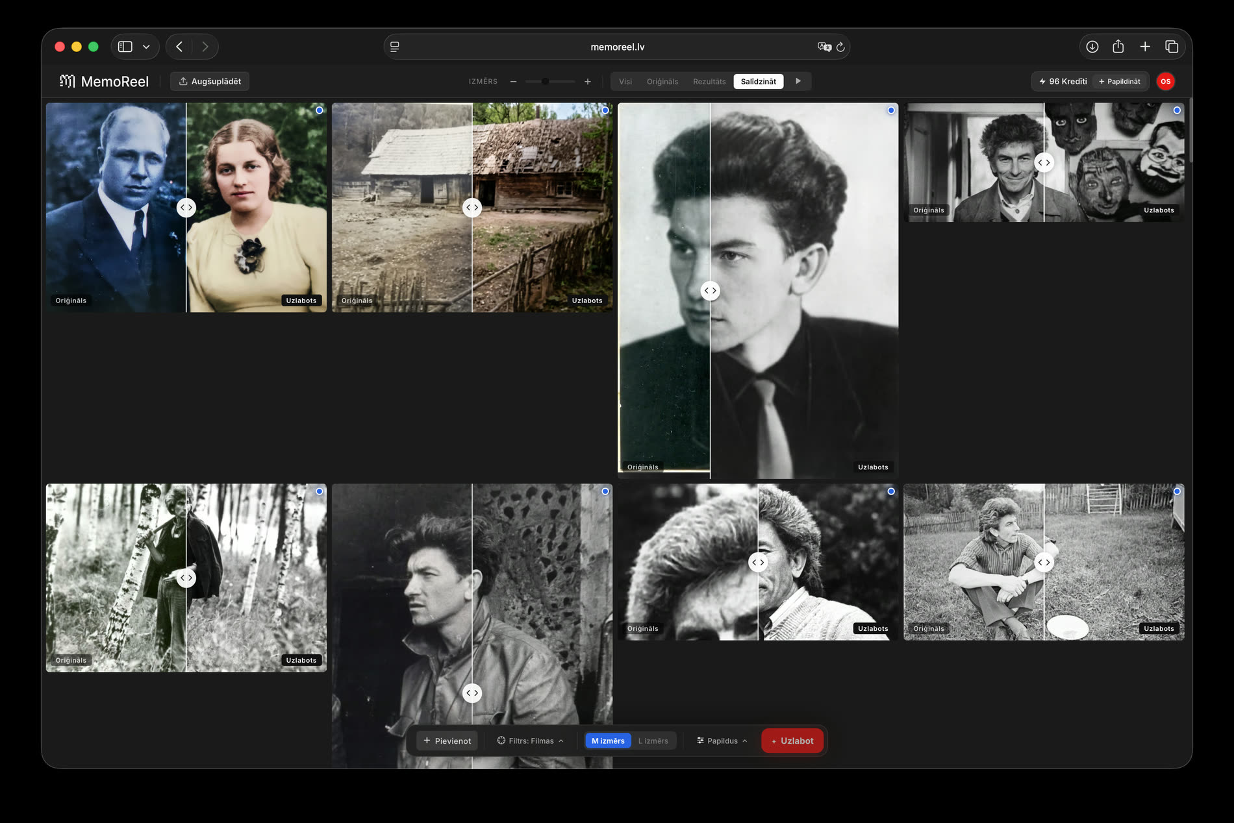Go back with Safari back arrow
The width and height of the screenshot is (1234, 823).
pyautogui.click(x=179, y=47)
